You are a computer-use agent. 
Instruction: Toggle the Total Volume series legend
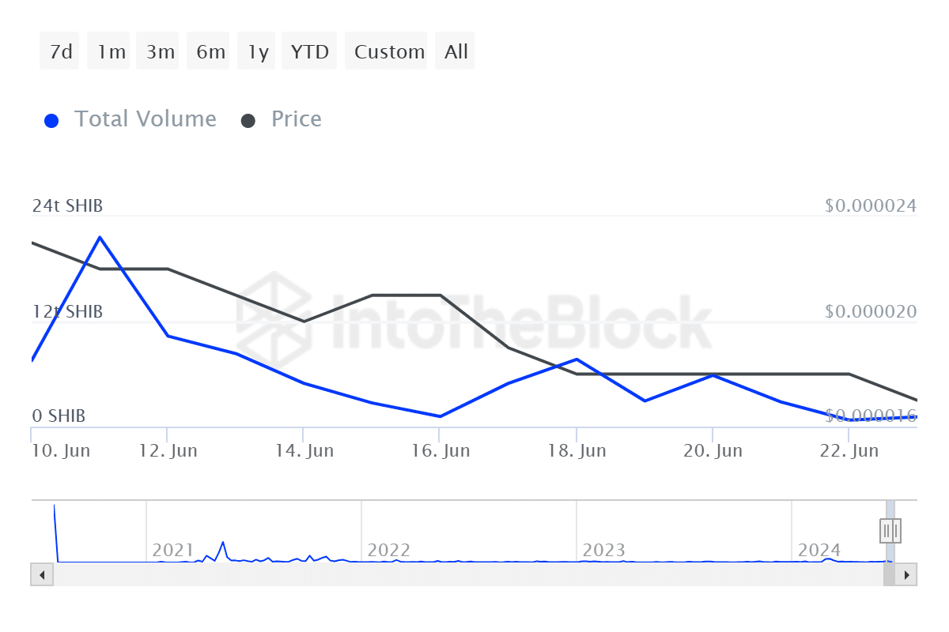145,119
